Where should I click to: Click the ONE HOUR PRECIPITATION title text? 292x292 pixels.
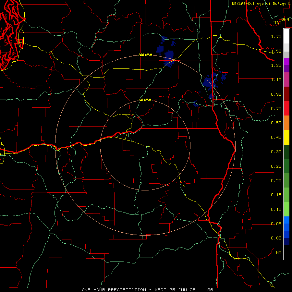(x=114, y=290)
